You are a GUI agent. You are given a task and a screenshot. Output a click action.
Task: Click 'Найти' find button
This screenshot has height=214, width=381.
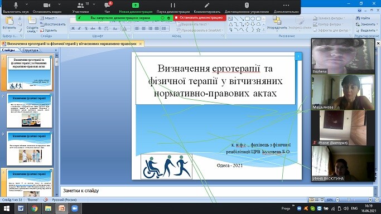click(363, 18)
